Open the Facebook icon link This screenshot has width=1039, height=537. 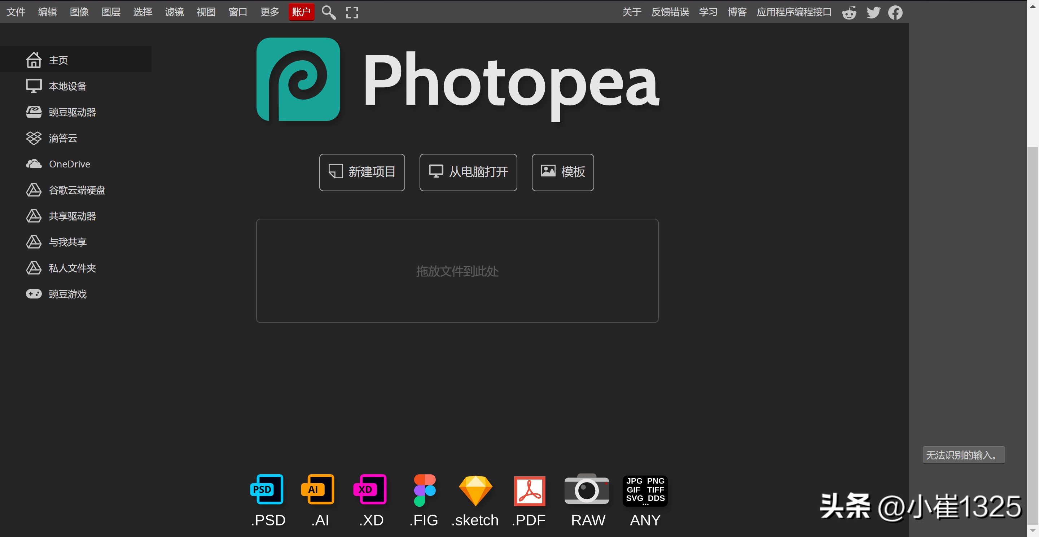tap(895, 12)
